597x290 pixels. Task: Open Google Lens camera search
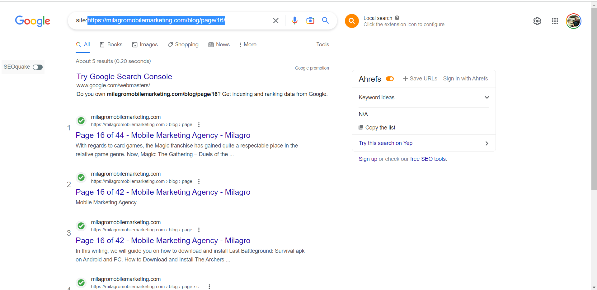pos(310,21)
